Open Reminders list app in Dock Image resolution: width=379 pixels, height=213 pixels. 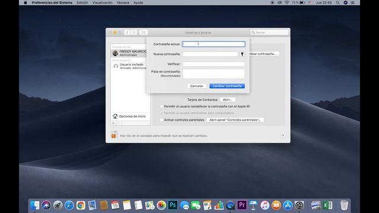tap(138, 205)
